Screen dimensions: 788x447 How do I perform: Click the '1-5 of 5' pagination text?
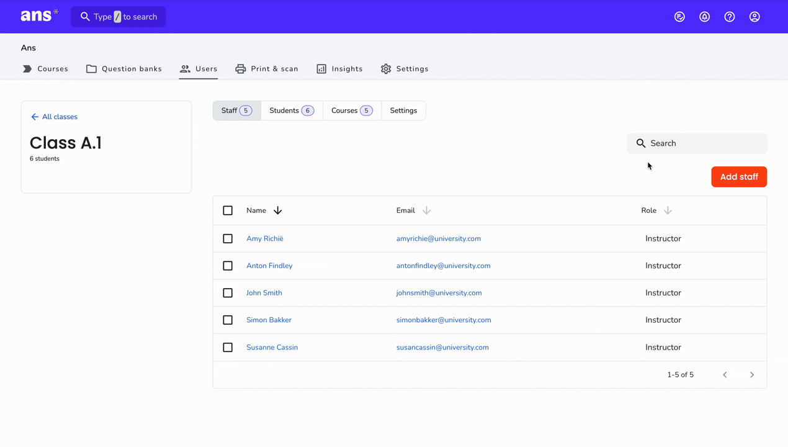(x=681, y=375)
